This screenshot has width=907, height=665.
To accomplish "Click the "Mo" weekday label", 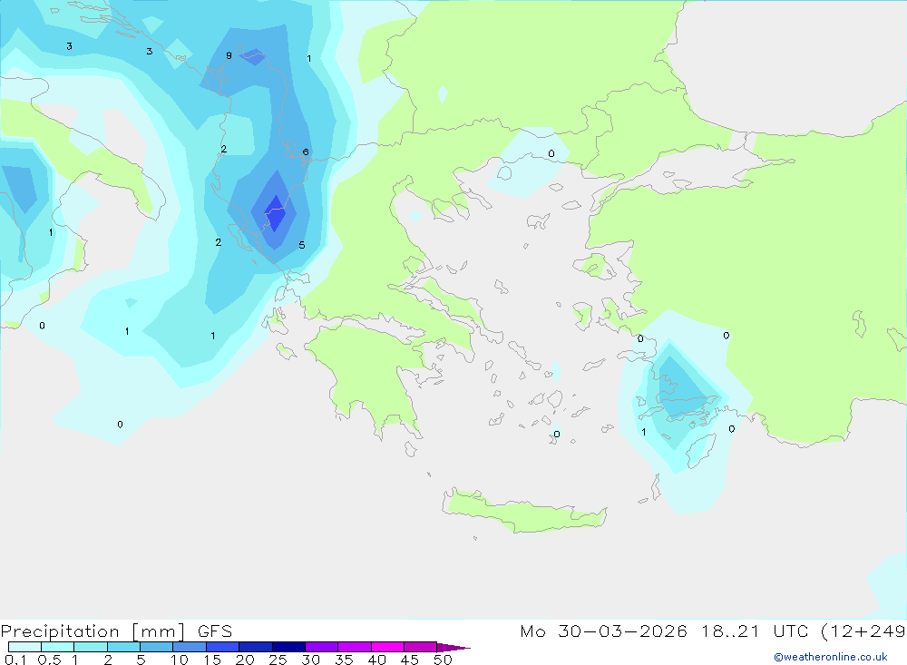I will (532, 631).
